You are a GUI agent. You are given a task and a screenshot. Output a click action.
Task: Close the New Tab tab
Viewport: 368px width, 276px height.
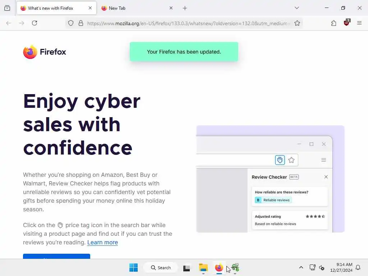171,8
